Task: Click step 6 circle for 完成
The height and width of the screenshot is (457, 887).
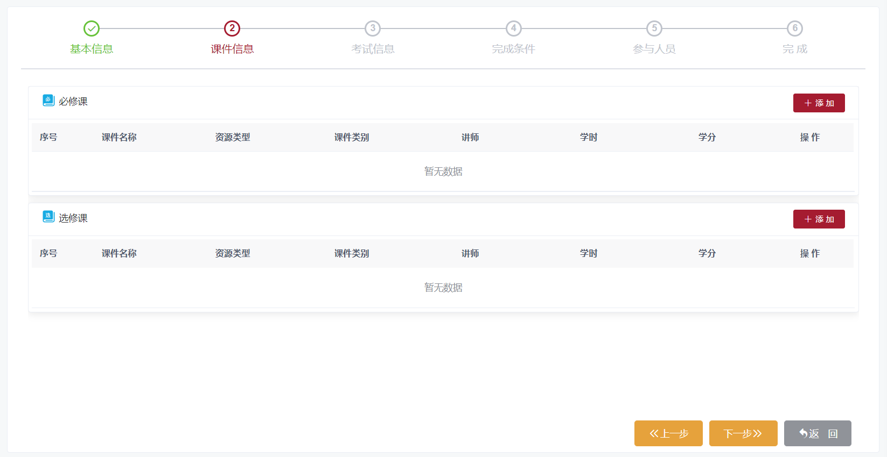Action: pyautogui.click(x=795, y=28)
